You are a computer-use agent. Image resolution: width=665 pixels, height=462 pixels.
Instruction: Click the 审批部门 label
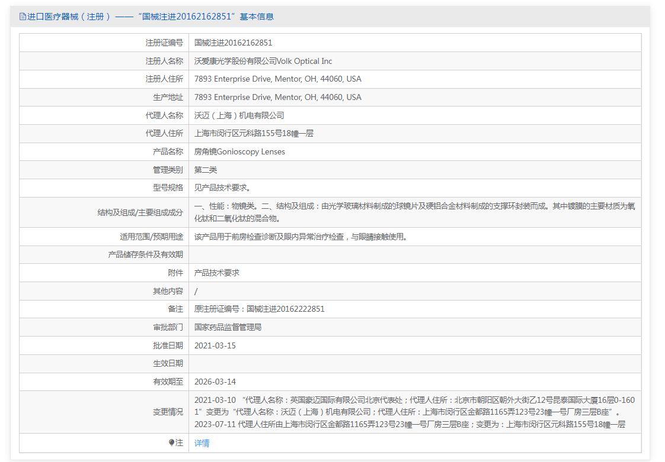(x=168, y=327)
